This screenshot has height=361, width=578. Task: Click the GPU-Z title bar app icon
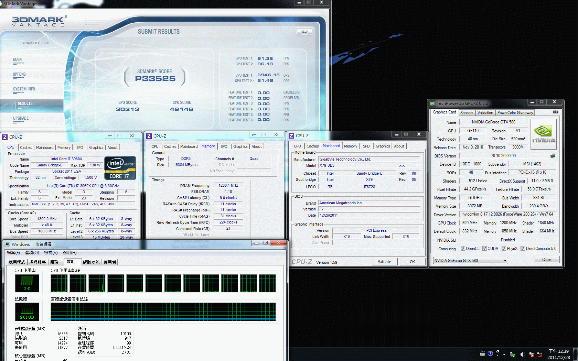click(x=432, y=103)
